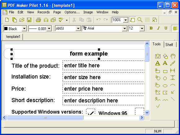Click the 'enter title here' form field
This screenshot has height=135, width=180.
pos(103,65)
